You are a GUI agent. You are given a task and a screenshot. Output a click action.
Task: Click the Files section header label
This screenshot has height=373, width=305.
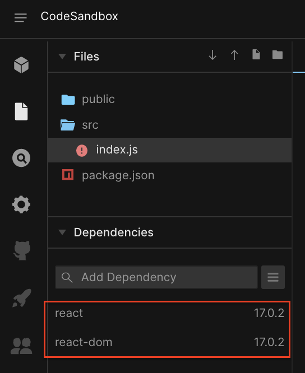(86, 57)
